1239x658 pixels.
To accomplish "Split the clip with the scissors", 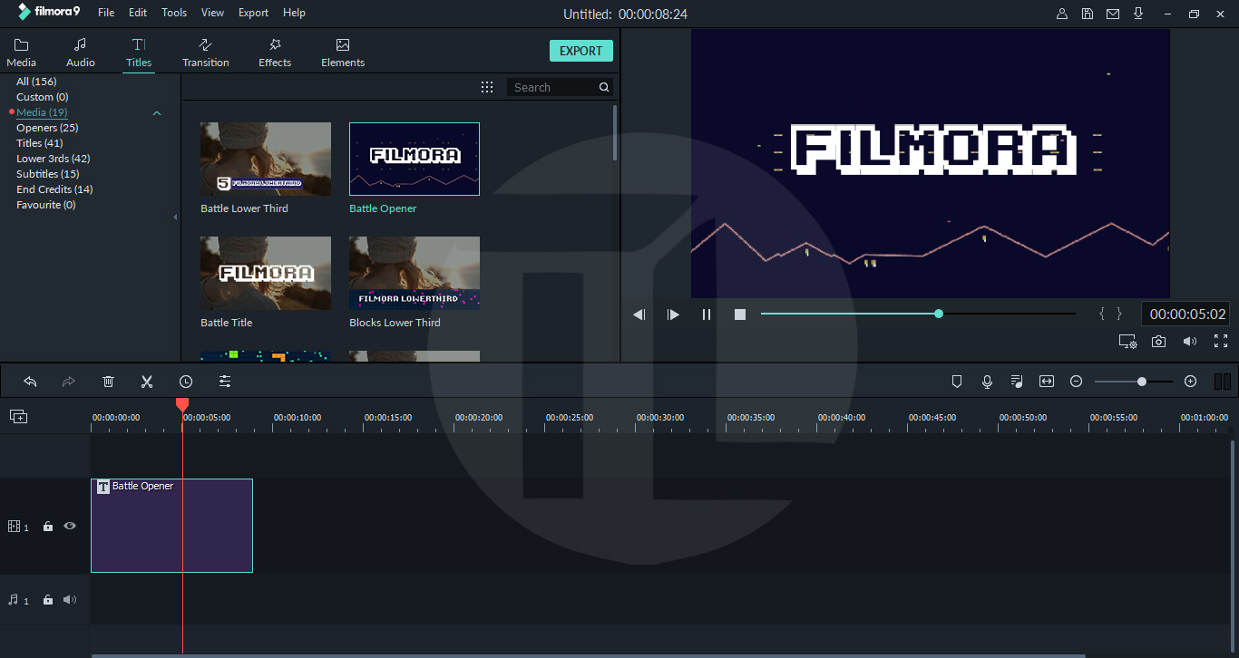I will point(147,382).
